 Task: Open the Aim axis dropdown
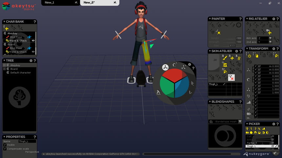pos(270,38)
